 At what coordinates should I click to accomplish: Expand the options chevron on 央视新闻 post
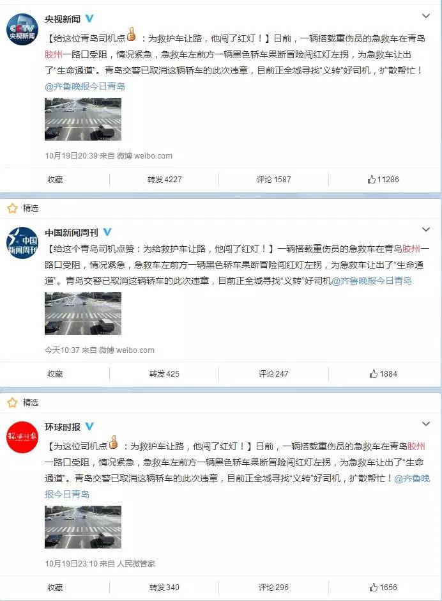coord(425,16)
